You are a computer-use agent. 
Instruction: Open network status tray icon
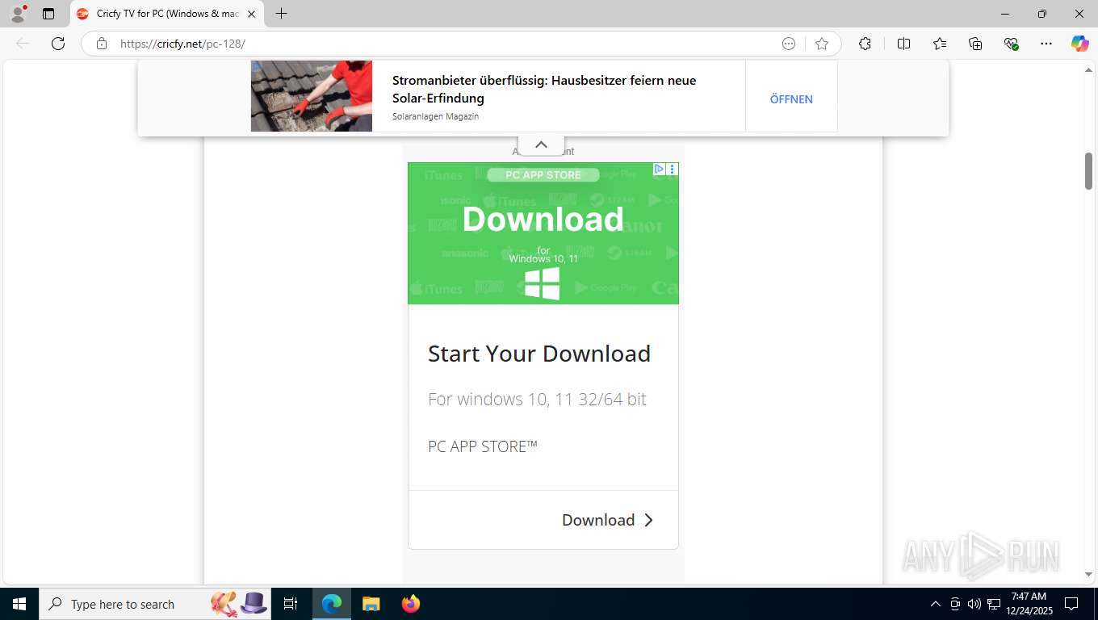994,604
